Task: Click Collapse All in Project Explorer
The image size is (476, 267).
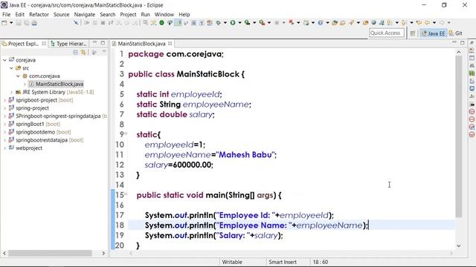Action: click(76, 53)
